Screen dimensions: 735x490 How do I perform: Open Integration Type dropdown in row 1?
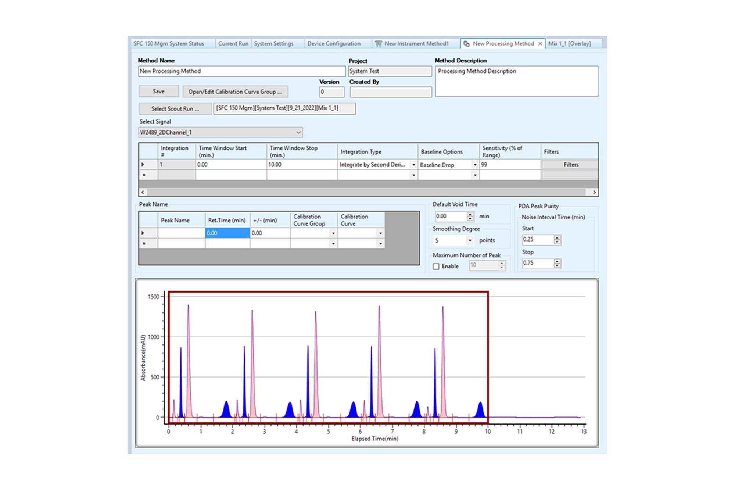[x=413, y=165]
